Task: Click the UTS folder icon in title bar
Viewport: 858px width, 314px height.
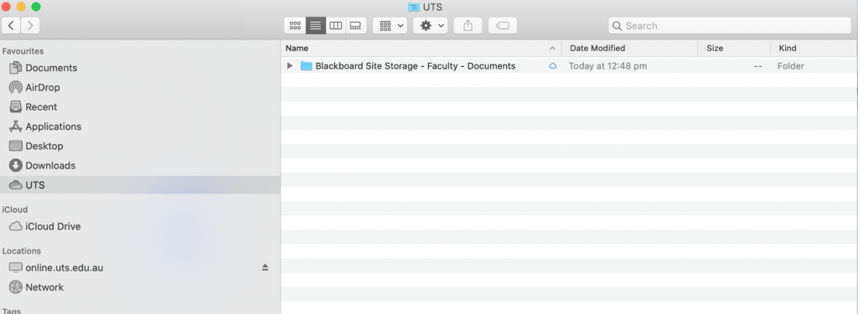Action: pos(414,7)
